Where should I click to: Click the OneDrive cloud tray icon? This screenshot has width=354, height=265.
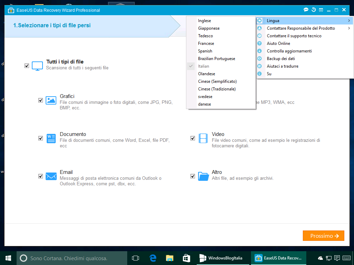pyautogui.click(x=320, y=258)
